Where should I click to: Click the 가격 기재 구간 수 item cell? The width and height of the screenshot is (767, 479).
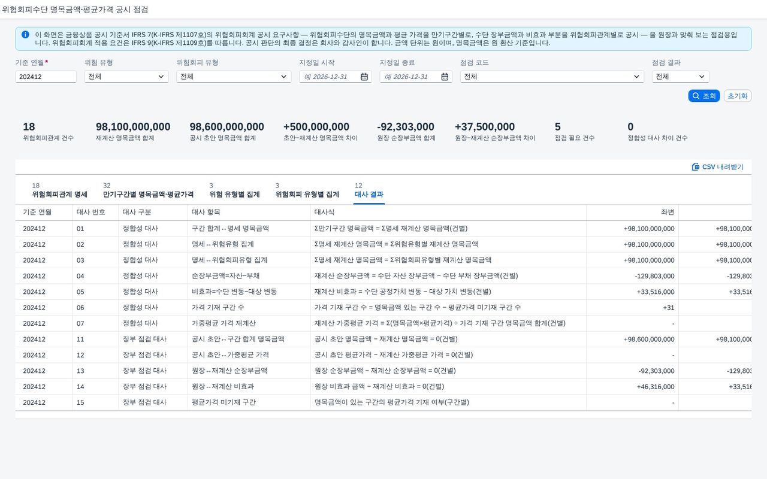249,308
